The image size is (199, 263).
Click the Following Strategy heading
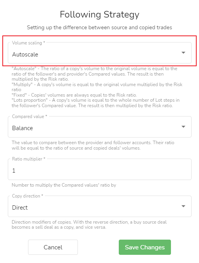click(x=100, y=14)
